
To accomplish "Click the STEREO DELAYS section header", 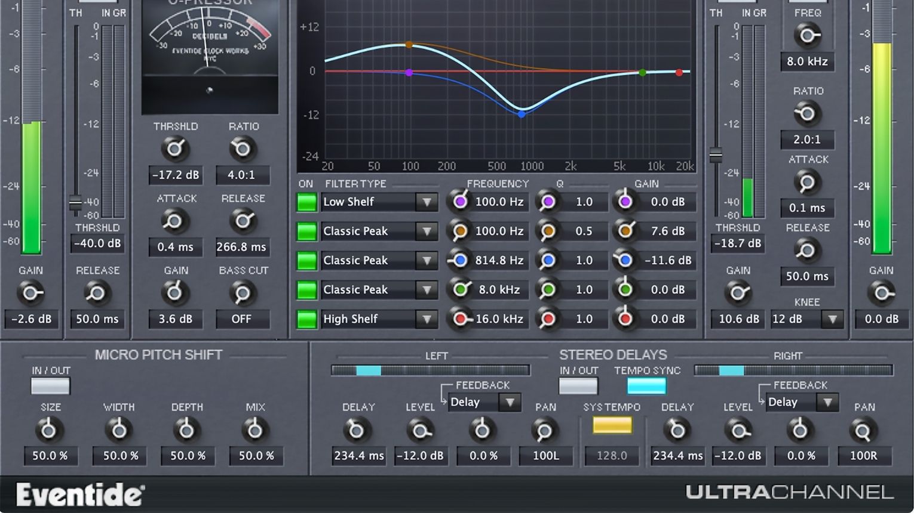I will (x=613, y=354).
